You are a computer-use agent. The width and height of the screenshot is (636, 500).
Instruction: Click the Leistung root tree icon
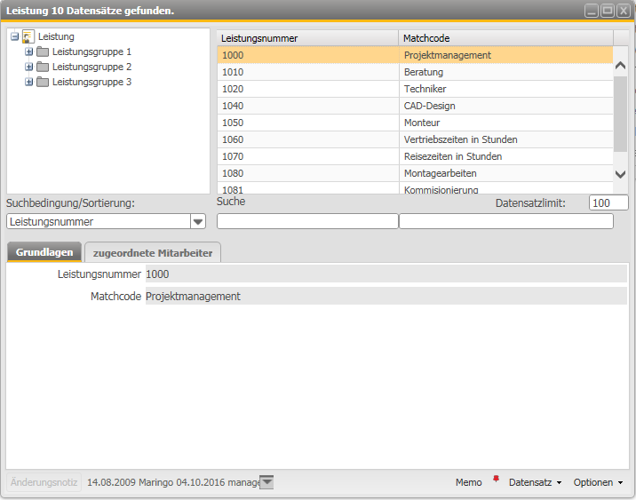click(x=28, y=36)
